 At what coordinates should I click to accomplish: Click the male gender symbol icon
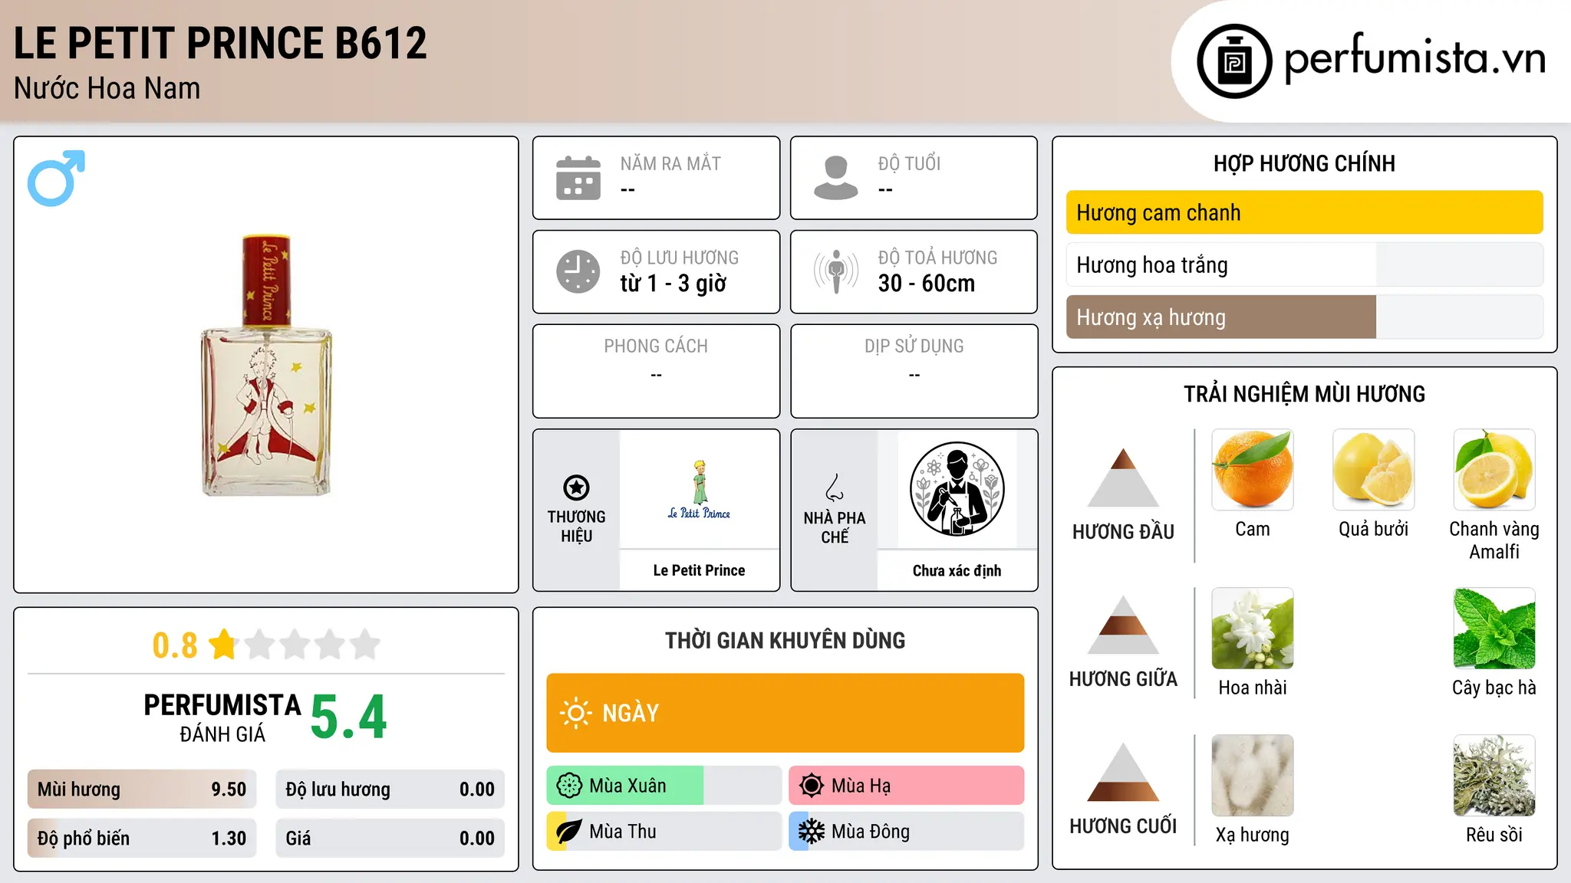point(56,178)
